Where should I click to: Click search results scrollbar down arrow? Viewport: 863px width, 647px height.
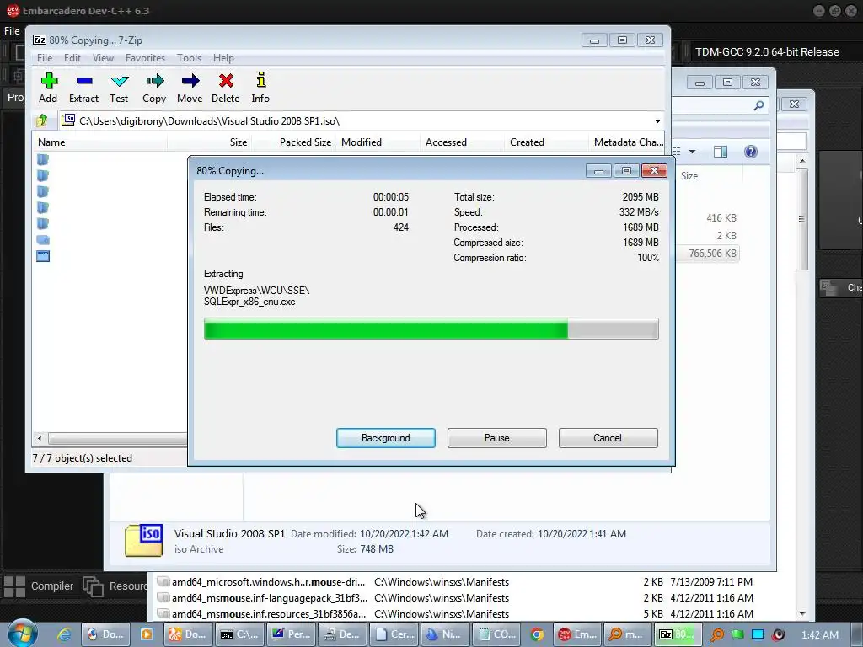coord(802,614)
